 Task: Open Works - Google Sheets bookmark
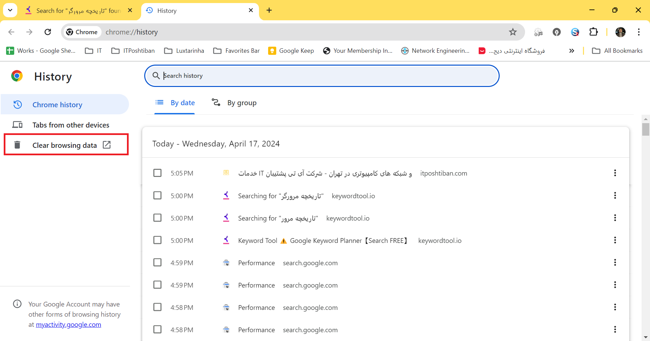click(41, 51)
